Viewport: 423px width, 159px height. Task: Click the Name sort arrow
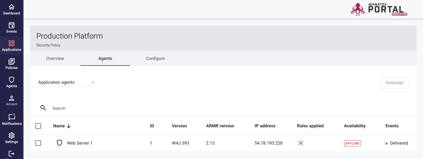pyautogui.click(x=69, y=126)
